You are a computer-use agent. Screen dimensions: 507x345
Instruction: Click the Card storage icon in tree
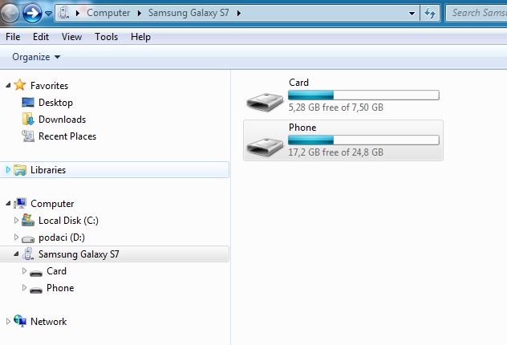point(36,274)
